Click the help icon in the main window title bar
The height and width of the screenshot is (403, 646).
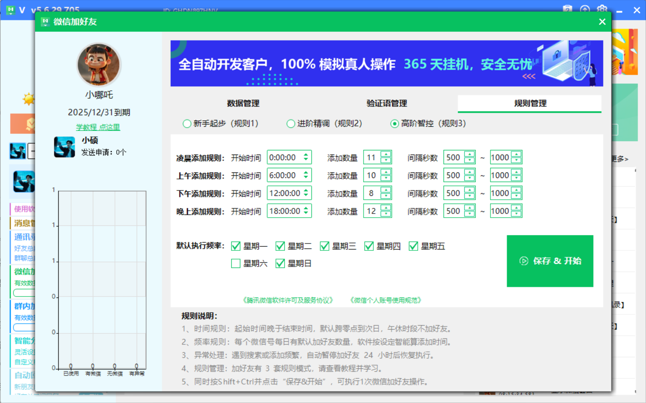(x=568, y=9)
